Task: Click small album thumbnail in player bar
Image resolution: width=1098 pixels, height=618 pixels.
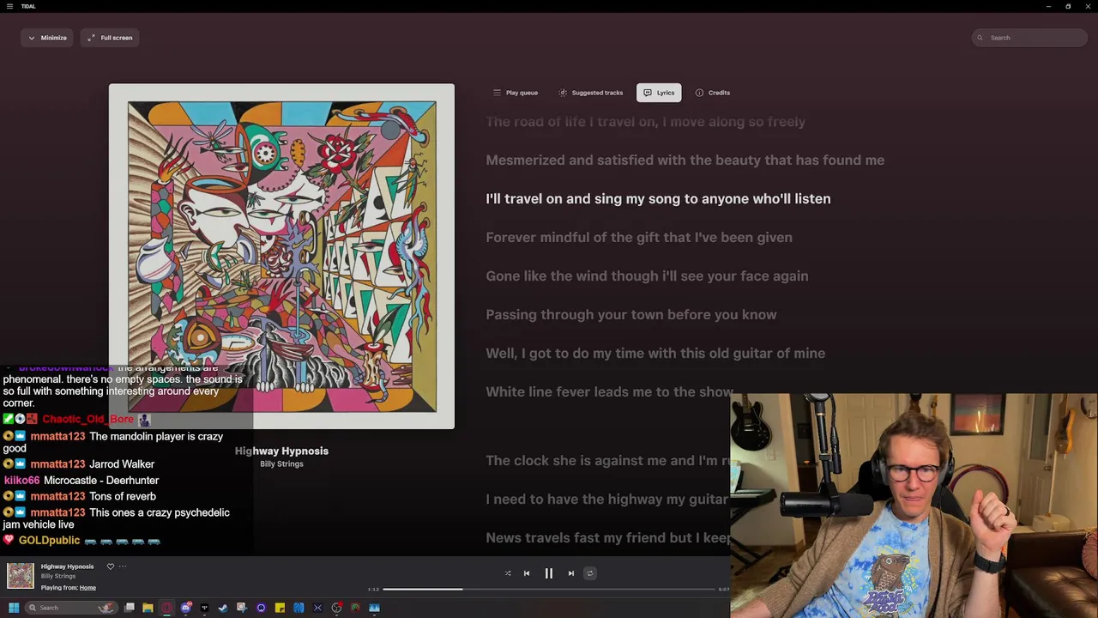Action: [x=21, y=576]
